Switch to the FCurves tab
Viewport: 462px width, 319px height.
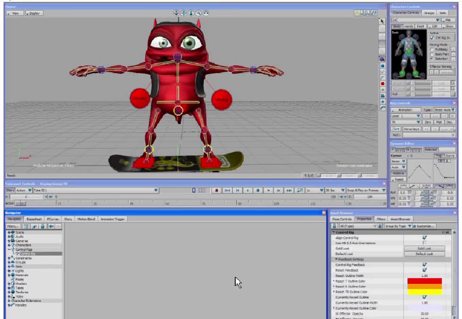pyautogui.click(x=52, y=219)
